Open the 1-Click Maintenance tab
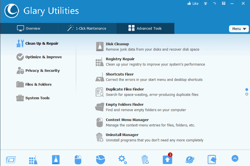The image size is (250, 166). [87, 28]
